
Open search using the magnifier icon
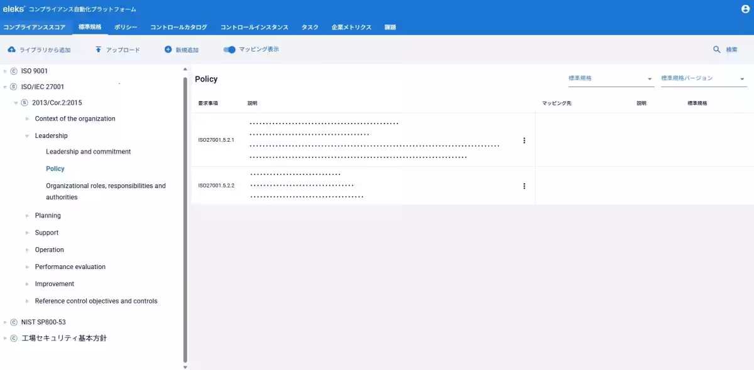point(717,49)
